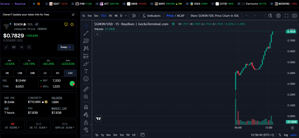The width and height of the screenshot is (299, 138).
Task: Copy the $GNON token address
Action: 25,24
